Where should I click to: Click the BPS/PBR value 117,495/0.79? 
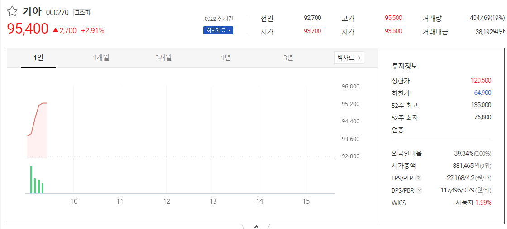pyautogui.click(x=457, y=190)
